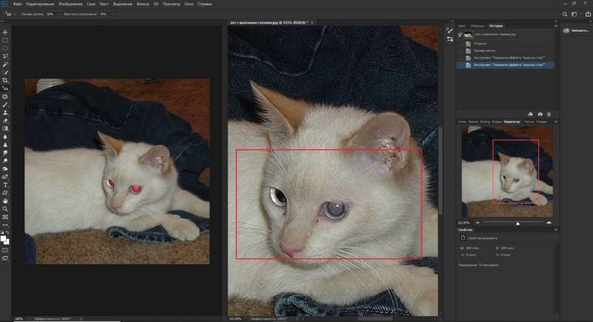Toggle brush source for 'Открыть' history state
The width and height of the screenshot is (593, 322).
point(460,44)
